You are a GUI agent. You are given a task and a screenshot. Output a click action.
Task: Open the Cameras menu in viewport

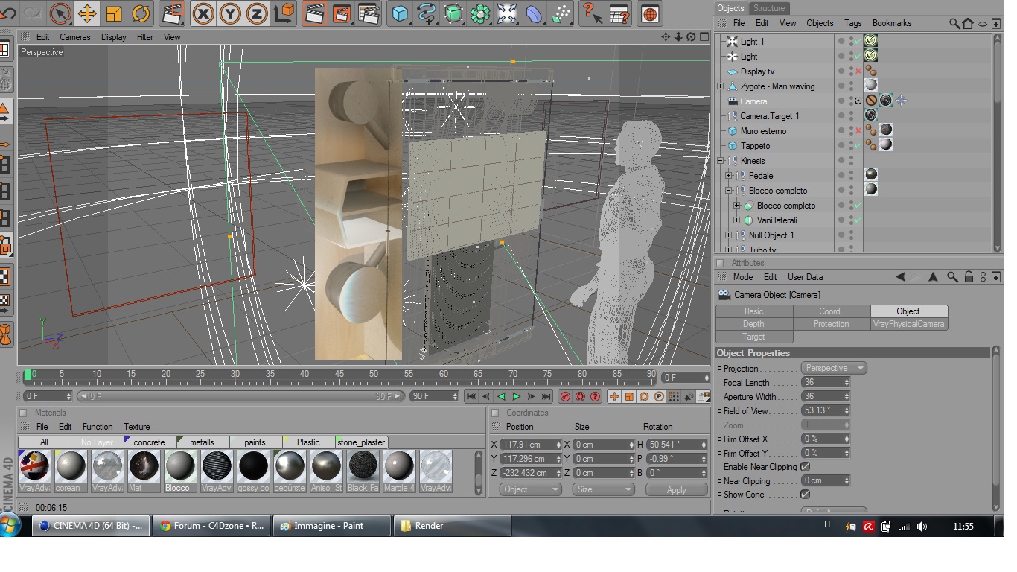[x=74, y=37]
